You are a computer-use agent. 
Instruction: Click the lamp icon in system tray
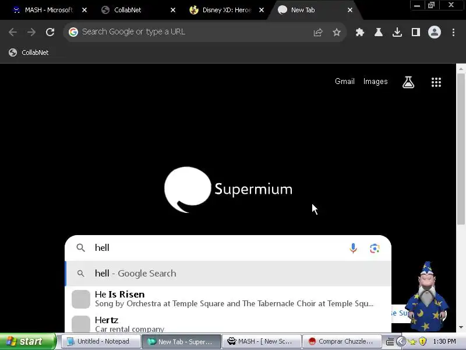pos(412,341)
